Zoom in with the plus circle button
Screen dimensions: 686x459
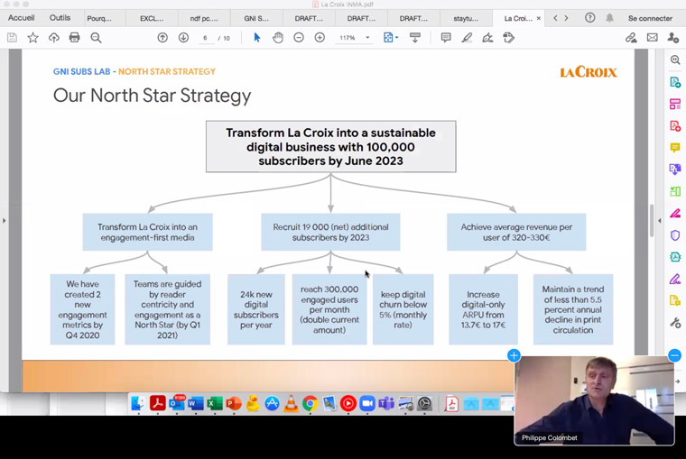(320, 38)
